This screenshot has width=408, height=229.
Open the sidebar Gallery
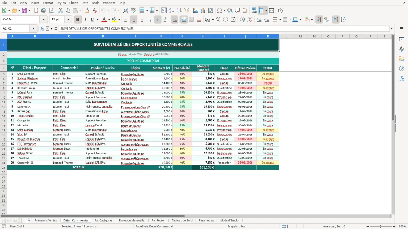(x=402, y=59)
